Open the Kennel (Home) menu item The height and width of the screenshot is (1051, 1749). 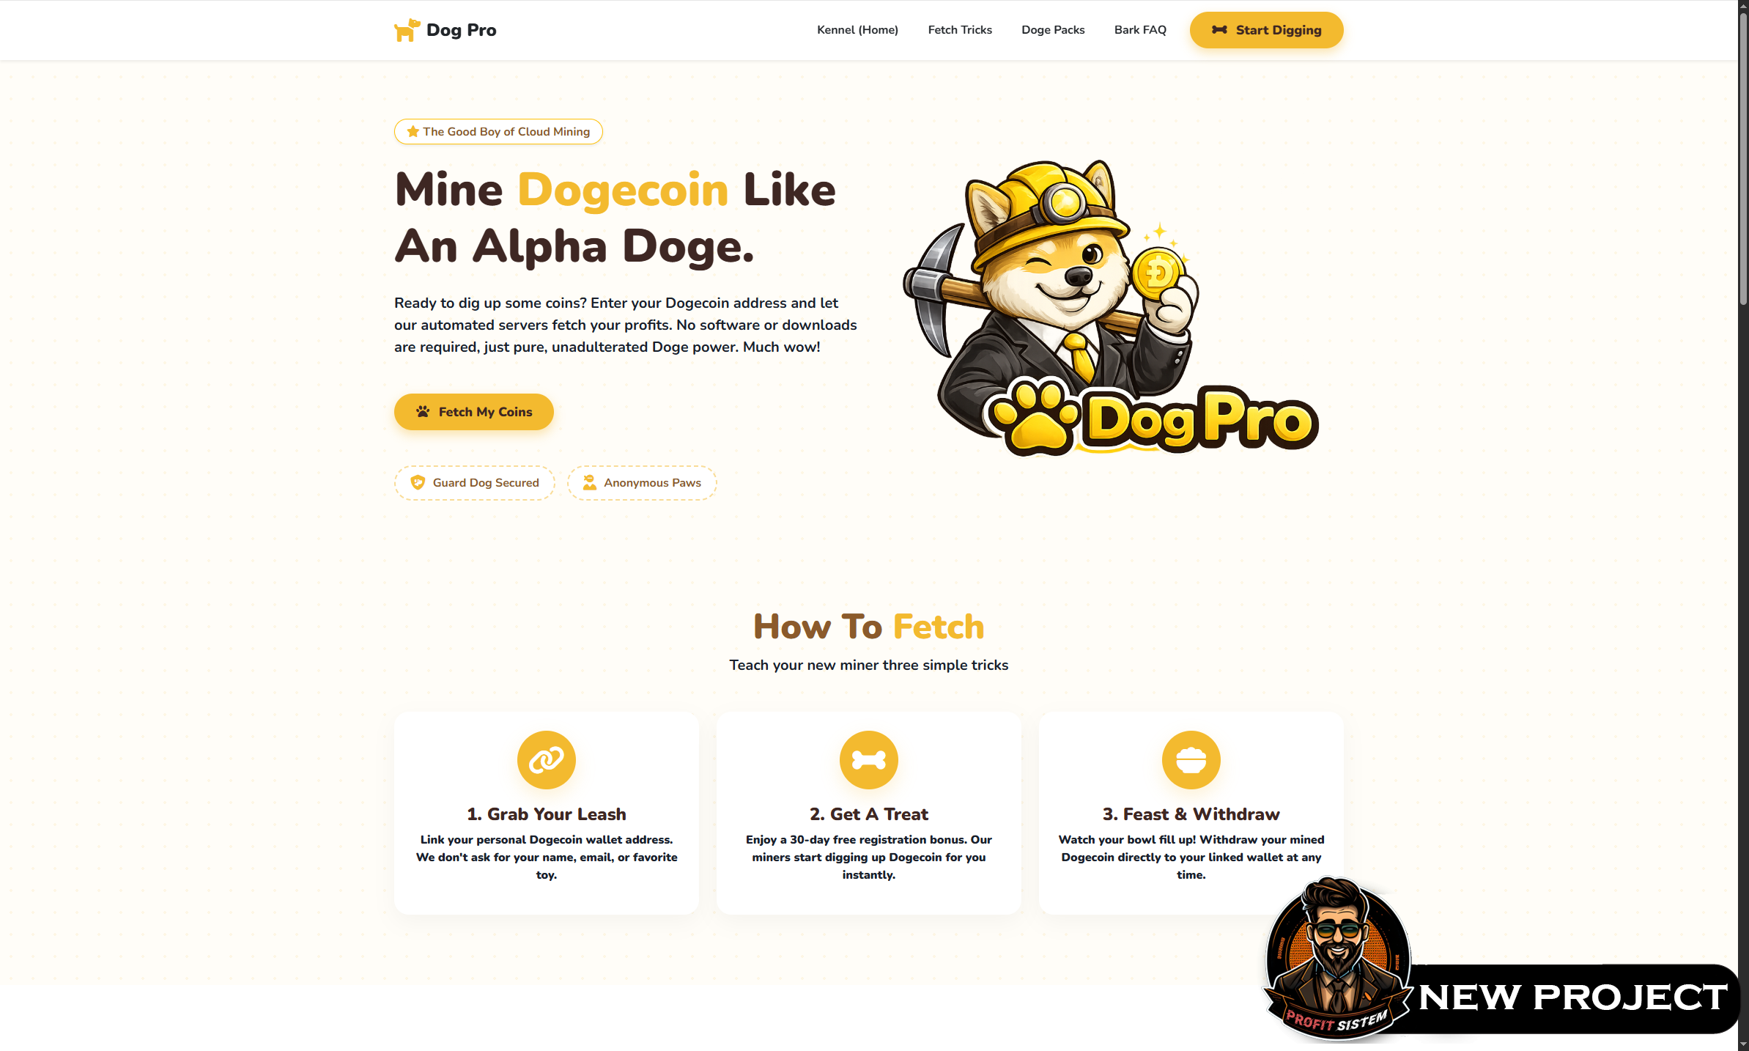pos(857,30)
